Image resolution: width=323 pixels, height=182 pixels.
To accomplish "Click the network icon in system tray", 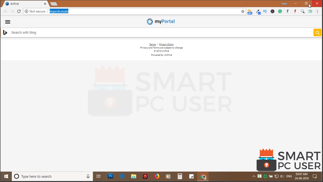I will [x=276, y=176].
